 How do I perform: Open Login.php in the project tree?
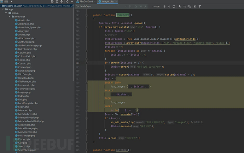pos(24,107)
